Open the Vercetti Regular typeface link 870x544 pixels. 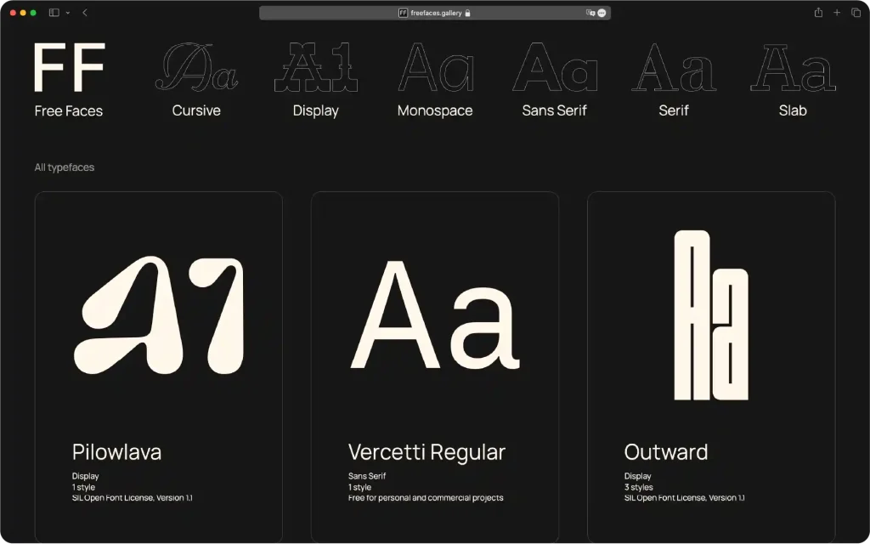(427, 451)
